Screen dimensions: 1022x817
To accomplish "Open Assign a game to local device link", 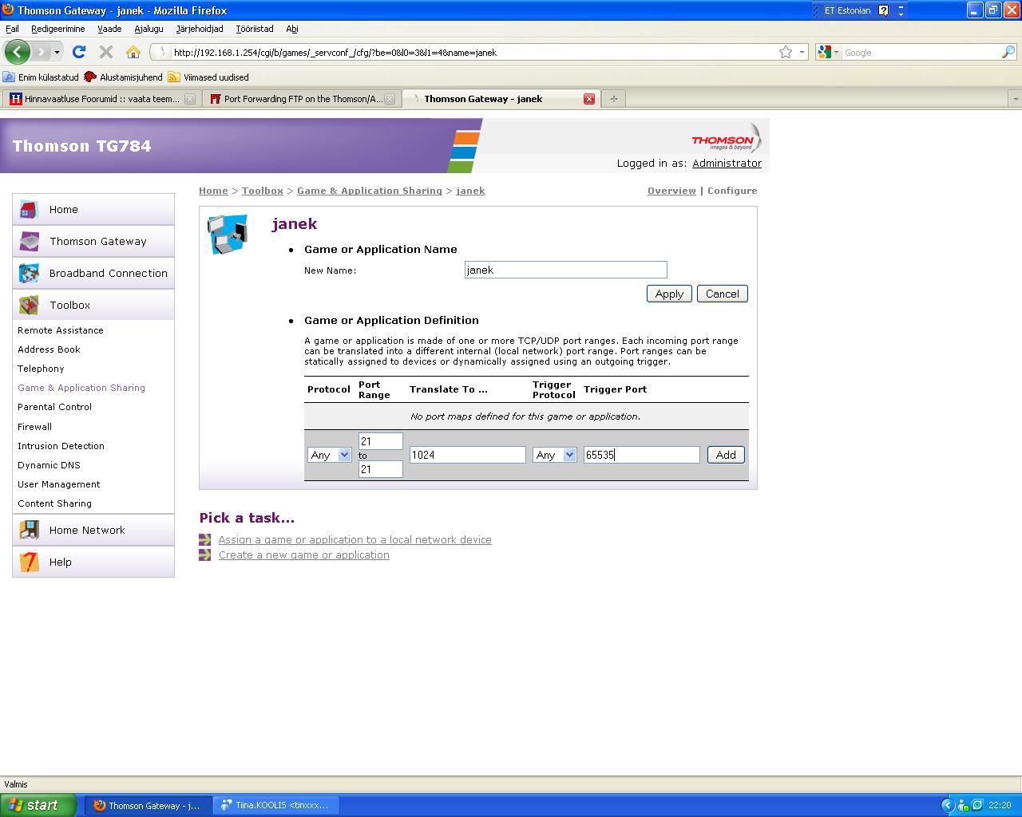I will pos(355,540).
